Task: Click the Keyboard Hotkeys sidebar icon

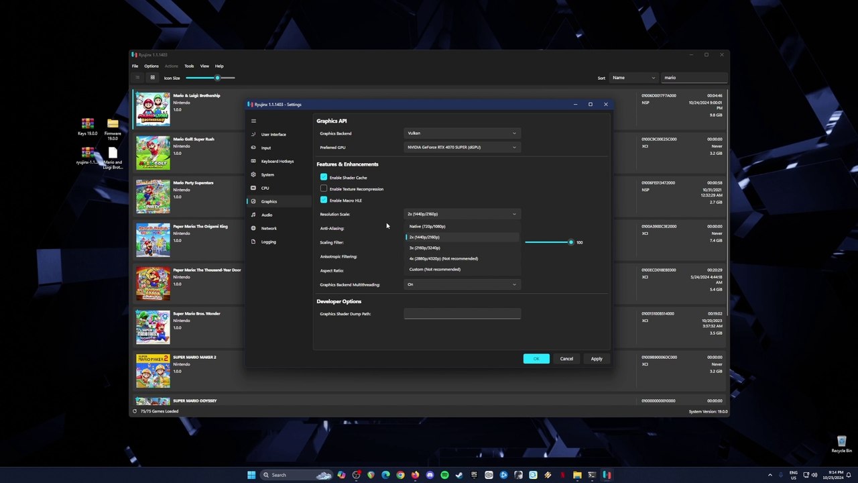Action: 253,161
